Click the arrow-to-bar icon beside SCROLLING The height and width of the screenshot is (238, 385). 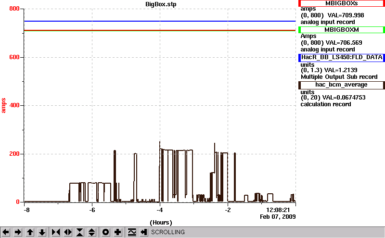pyautogui.click(x=144, y=232)
